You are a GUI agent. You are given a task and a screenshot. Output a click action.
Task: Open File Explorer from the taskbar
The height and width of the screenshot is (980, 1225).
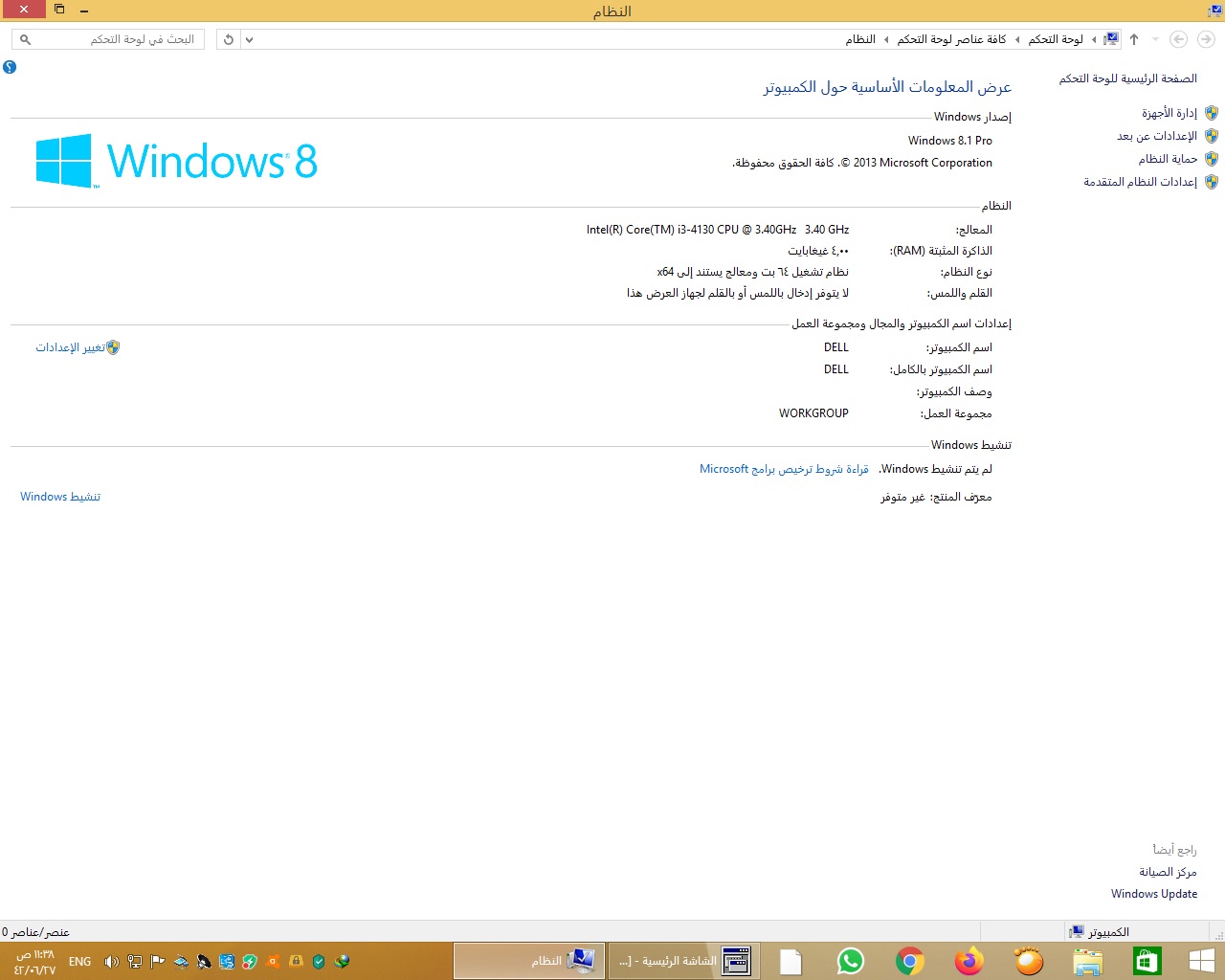(1088, 961)
